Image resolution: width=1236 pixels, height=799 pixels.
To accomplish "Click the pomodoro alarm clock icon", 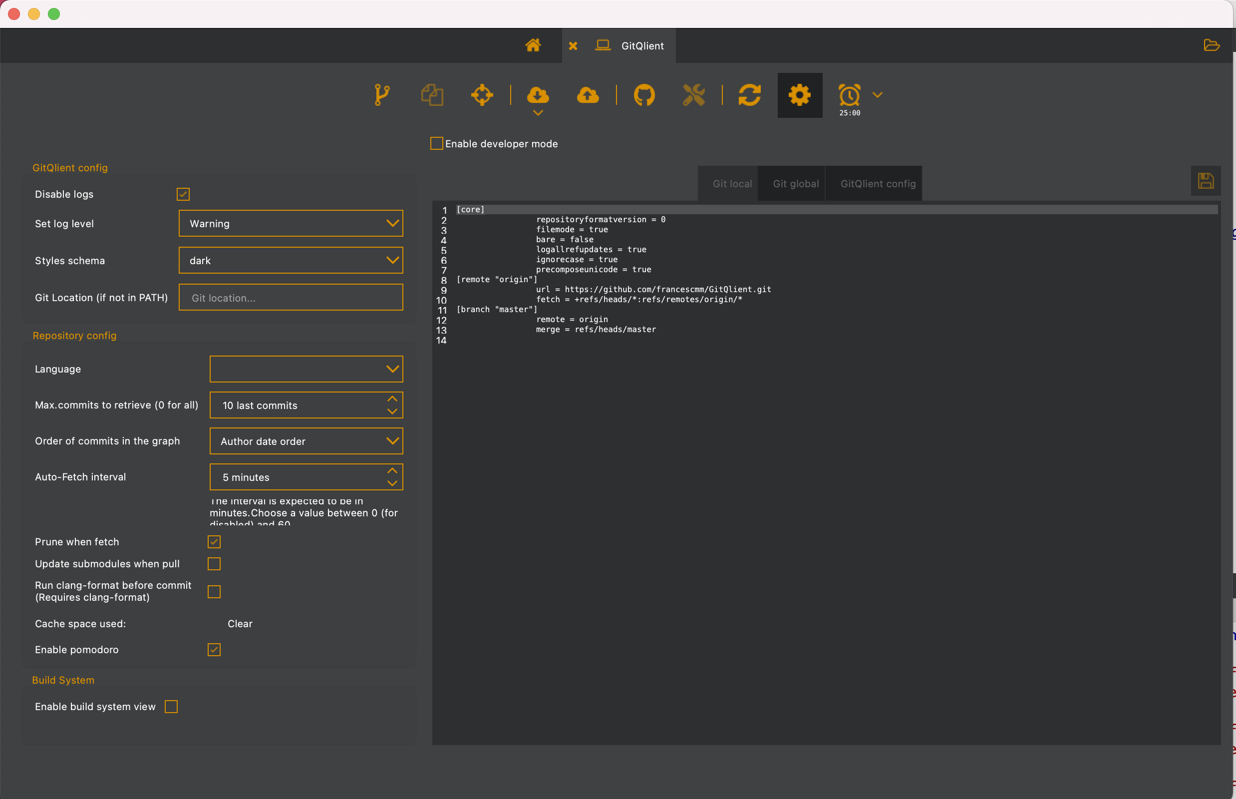I will click(849, 95).
